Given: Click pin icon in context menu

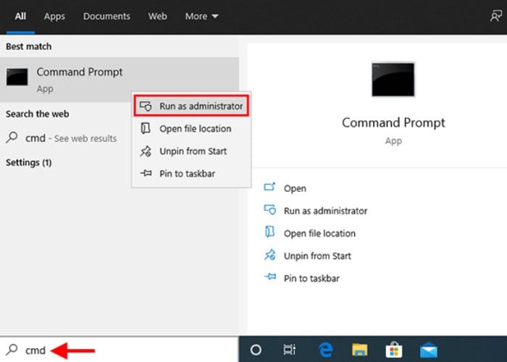Looking at the screenshot, I should [x=146, y=173].
